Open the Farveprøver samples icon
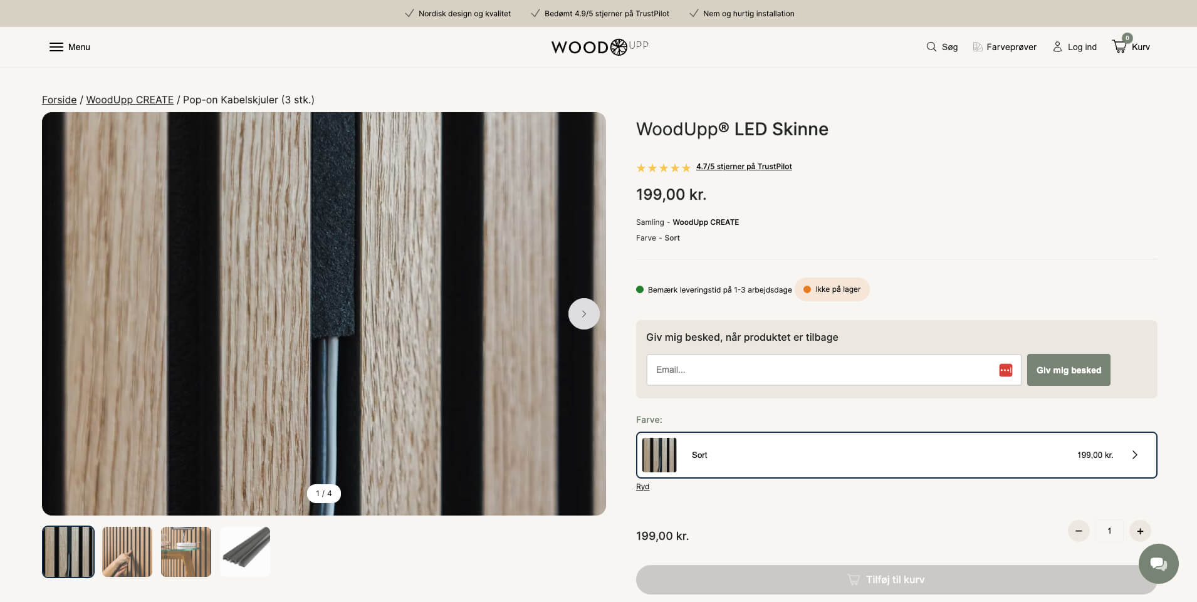The image size is (1197, 602). click(x=978, y=47)
